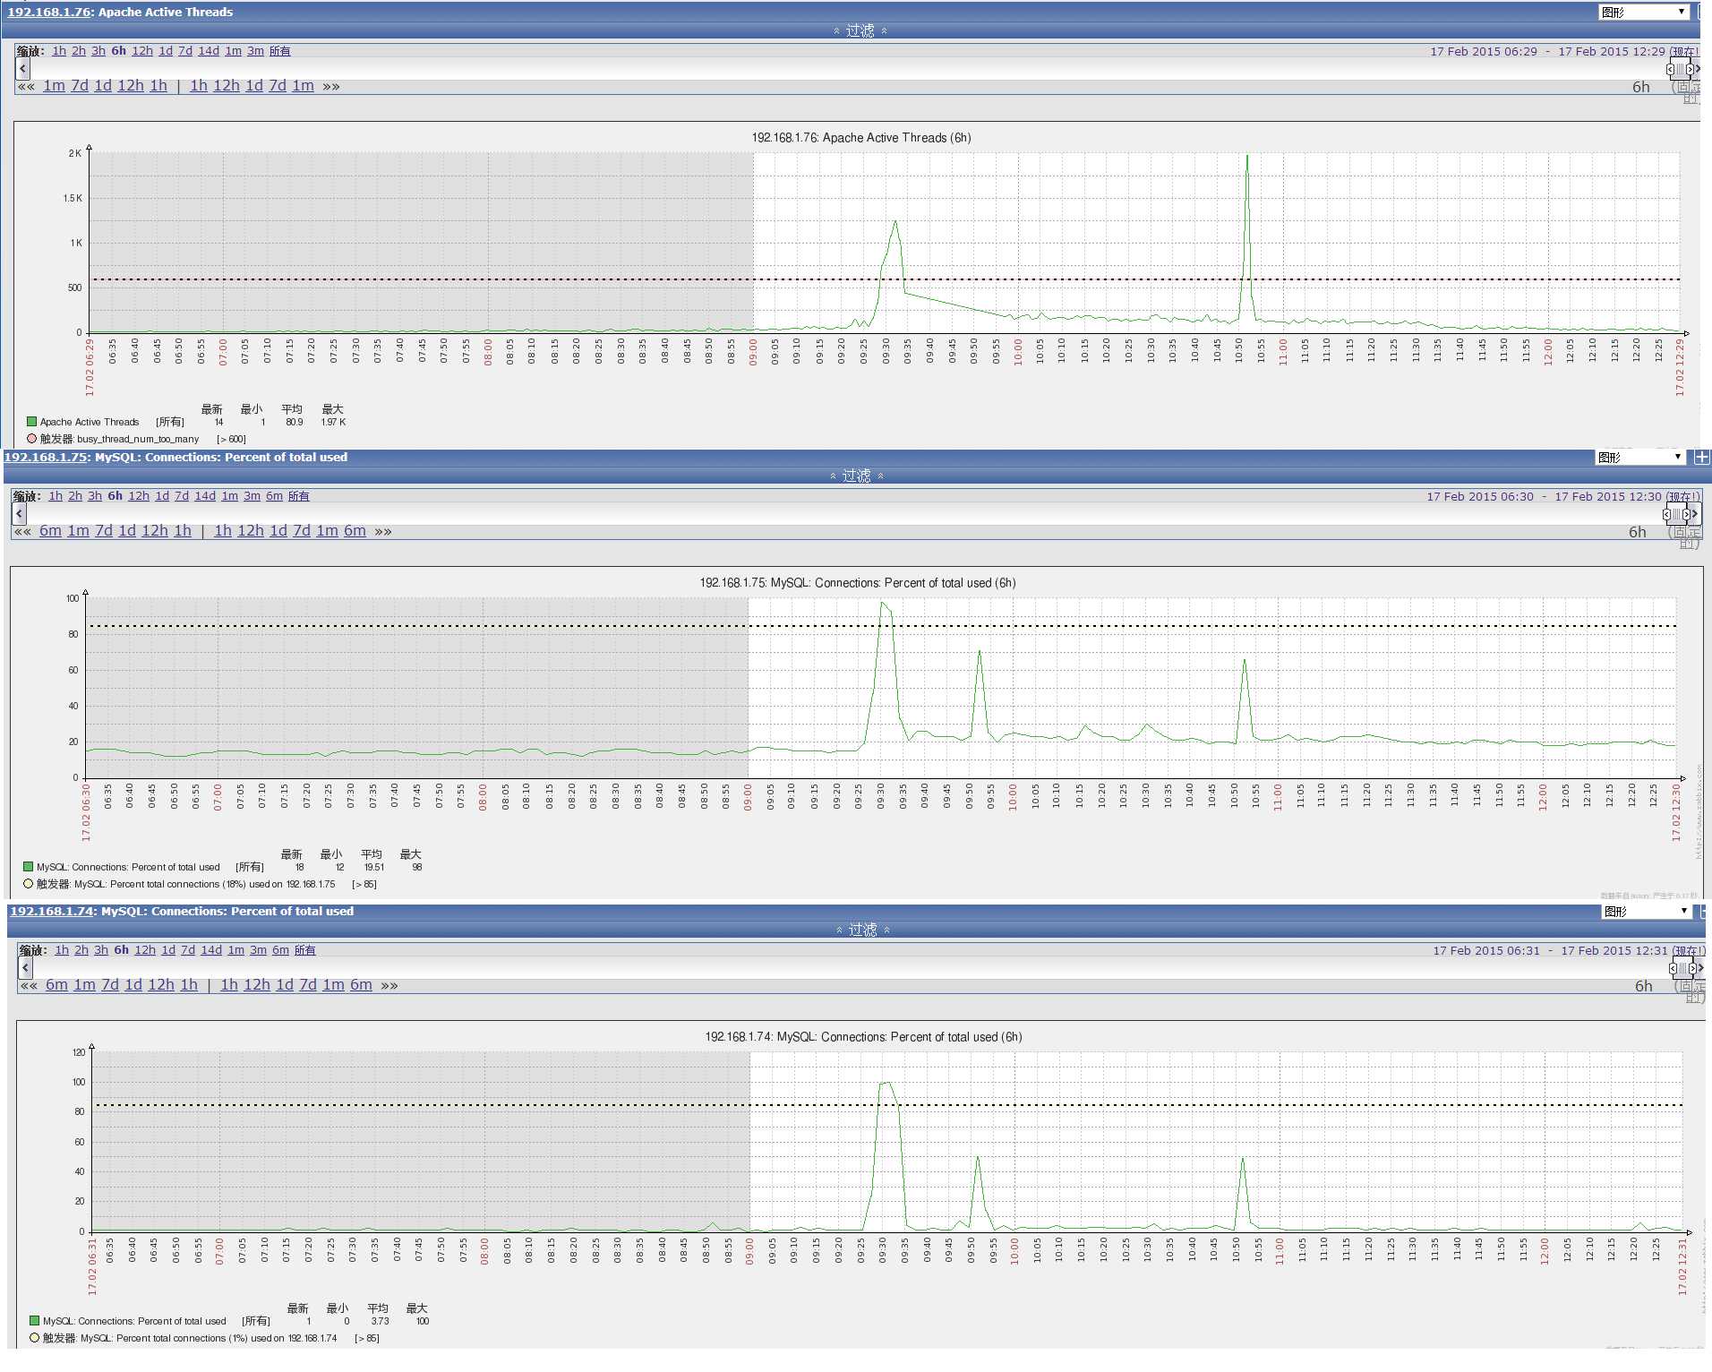The height and width of the screenshot is (1372, 1712).
Task: Click right handle of 192.168.1.74 scrollbar
Action: click(1692, 968)
